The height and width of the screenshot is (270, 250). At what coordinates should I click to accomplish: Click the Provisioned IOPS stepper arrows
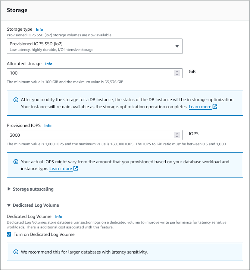(x=177, y=135)
